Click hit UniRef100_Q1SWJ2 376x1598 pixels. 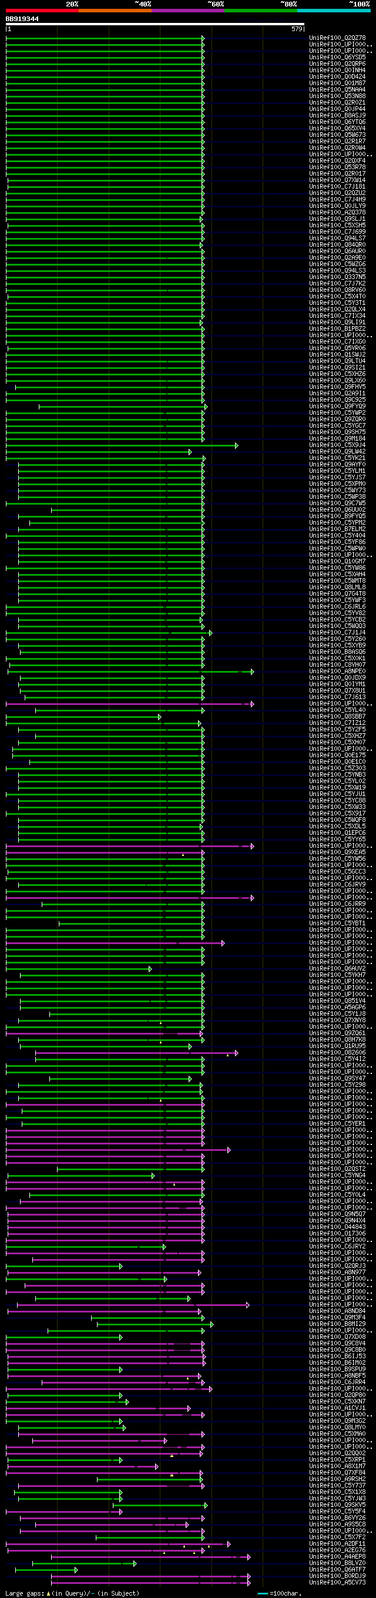click(x=338, y=354)
